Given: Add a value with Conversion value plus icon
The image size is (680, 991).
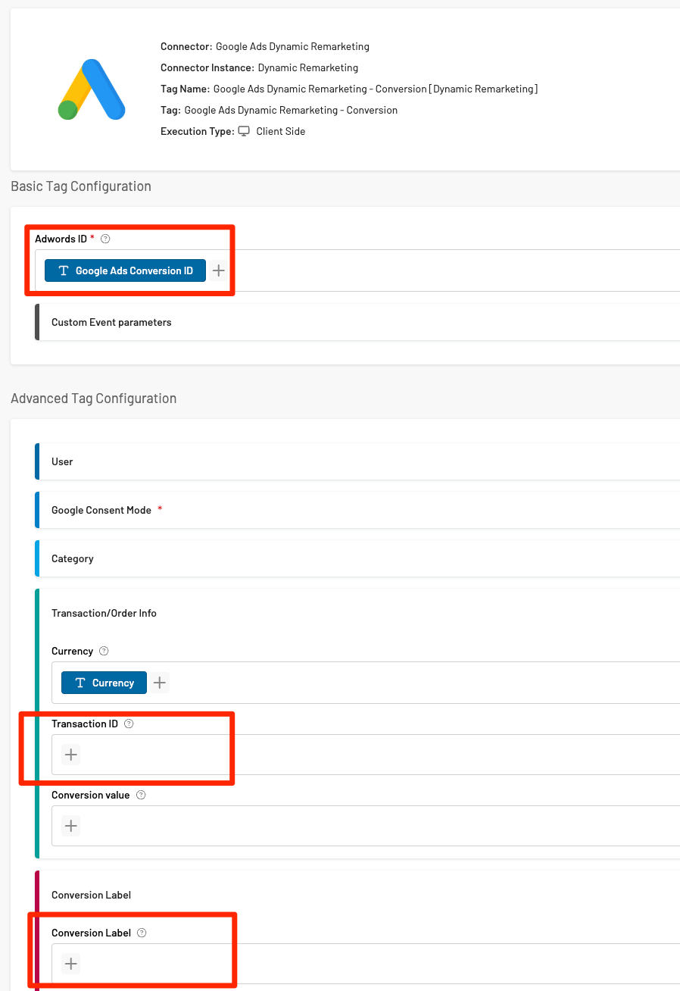Looking at the screenshot, I should (x=71, y=826).
